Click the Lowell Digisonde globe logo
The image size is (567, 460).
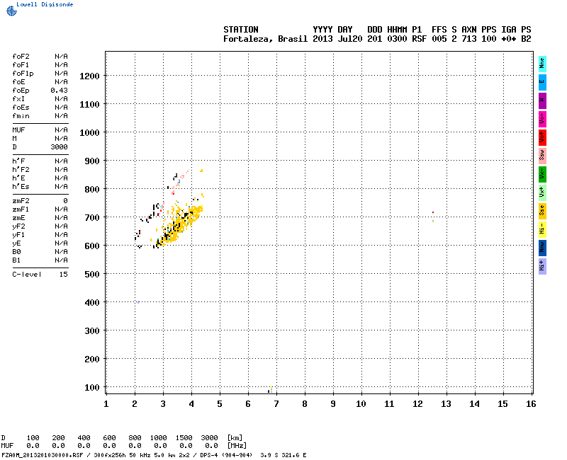[x=11, y=11]
